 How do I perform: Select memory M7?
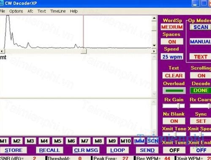pos(85,141)
